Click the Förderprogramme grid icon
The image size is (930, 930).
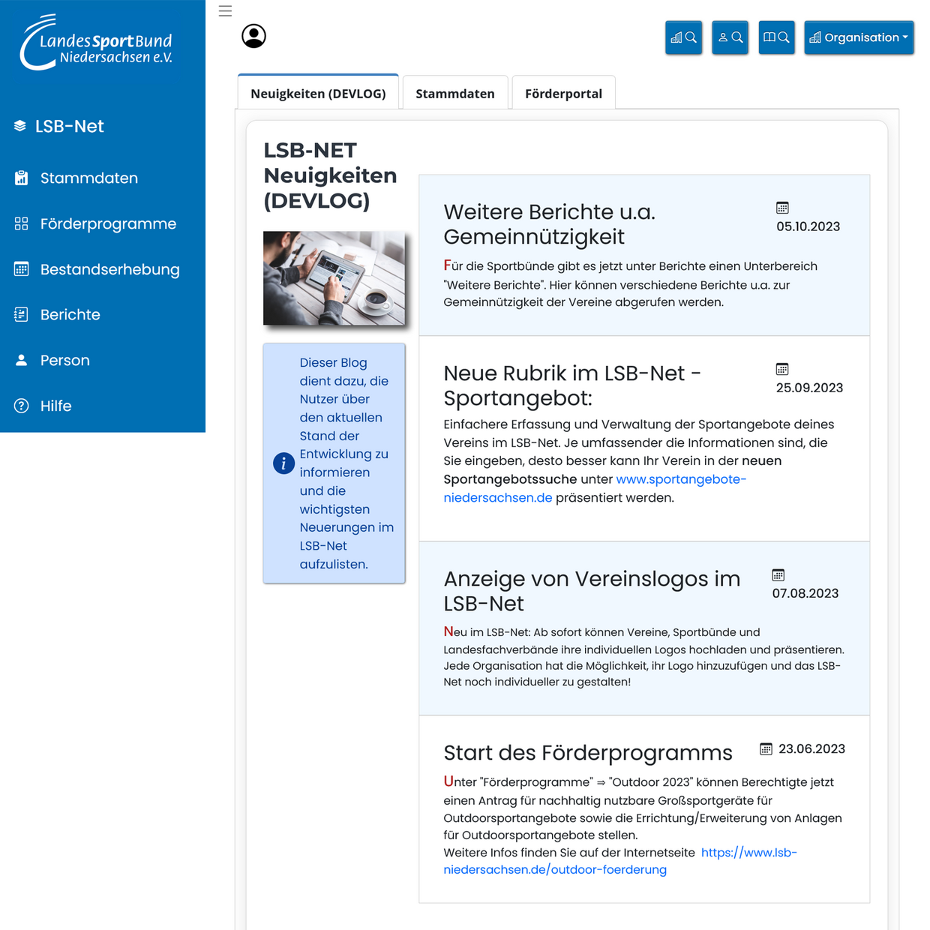pyautogui.click(x=22, y=223)
